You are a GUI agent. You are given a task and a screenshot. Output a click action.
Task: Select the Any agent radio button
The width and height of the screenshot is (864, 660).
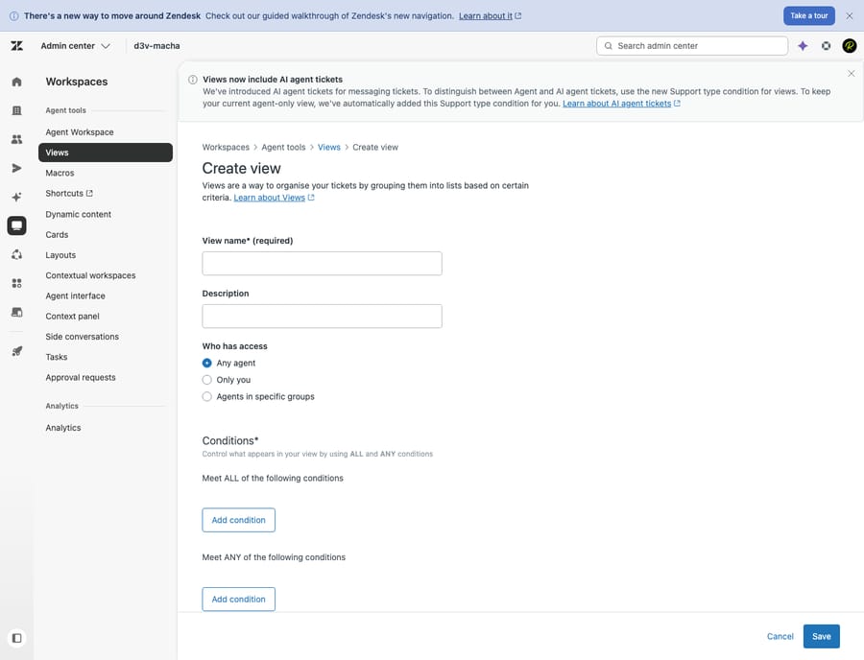pyautogui.click(x=206, y=364)
